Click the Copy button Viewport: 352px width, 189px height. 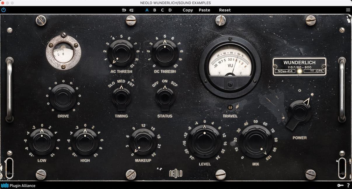pos(188,10)
